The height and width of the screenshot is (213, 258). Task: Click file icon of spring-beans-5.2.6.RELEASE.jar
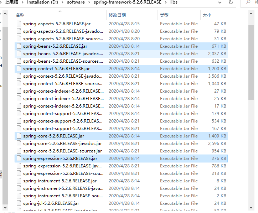point(19,46)
